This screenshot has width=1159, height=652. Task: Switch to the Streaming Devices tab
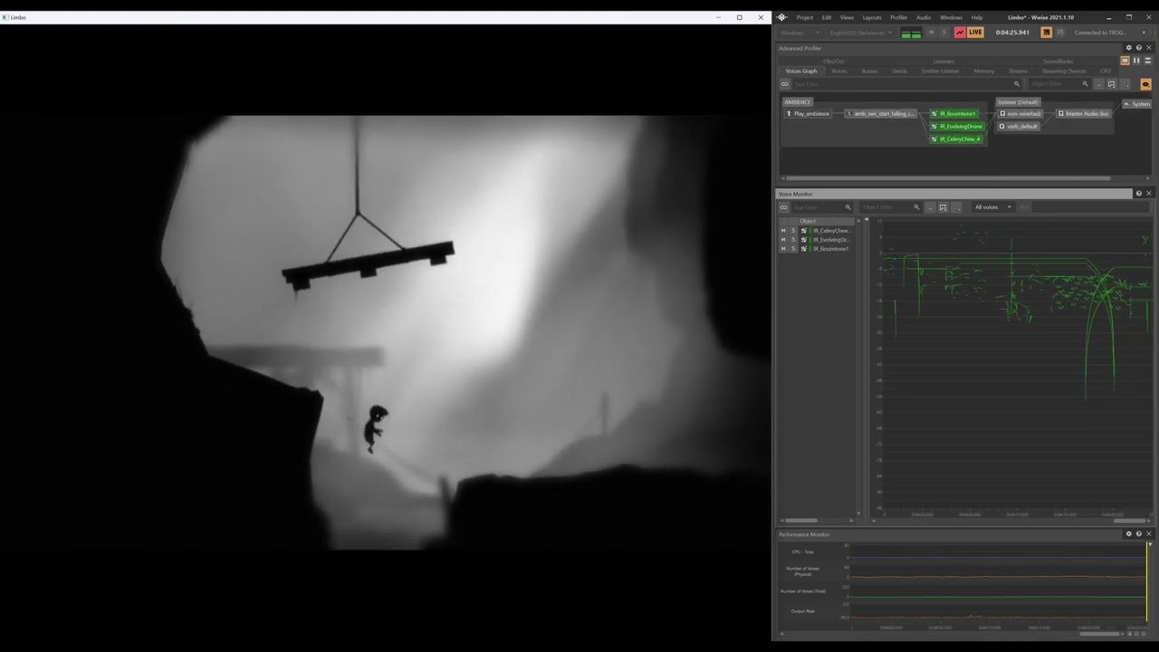[1063, 71]
